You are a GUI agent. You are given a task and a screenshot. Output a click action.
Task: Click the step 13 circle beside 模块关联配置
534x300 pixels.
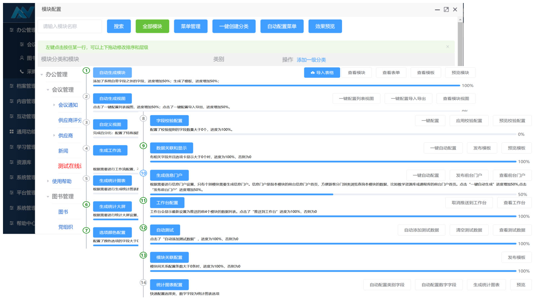pyautogui.click(x=143, y=255)
